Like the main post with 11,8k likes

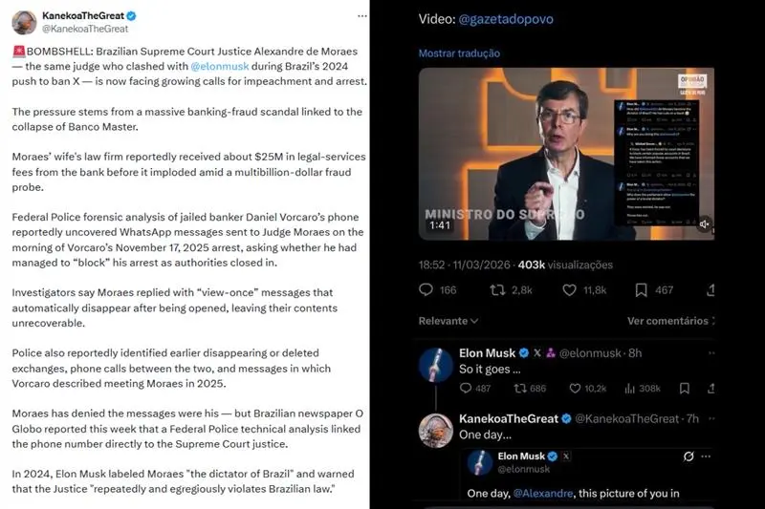click(572, 289)
